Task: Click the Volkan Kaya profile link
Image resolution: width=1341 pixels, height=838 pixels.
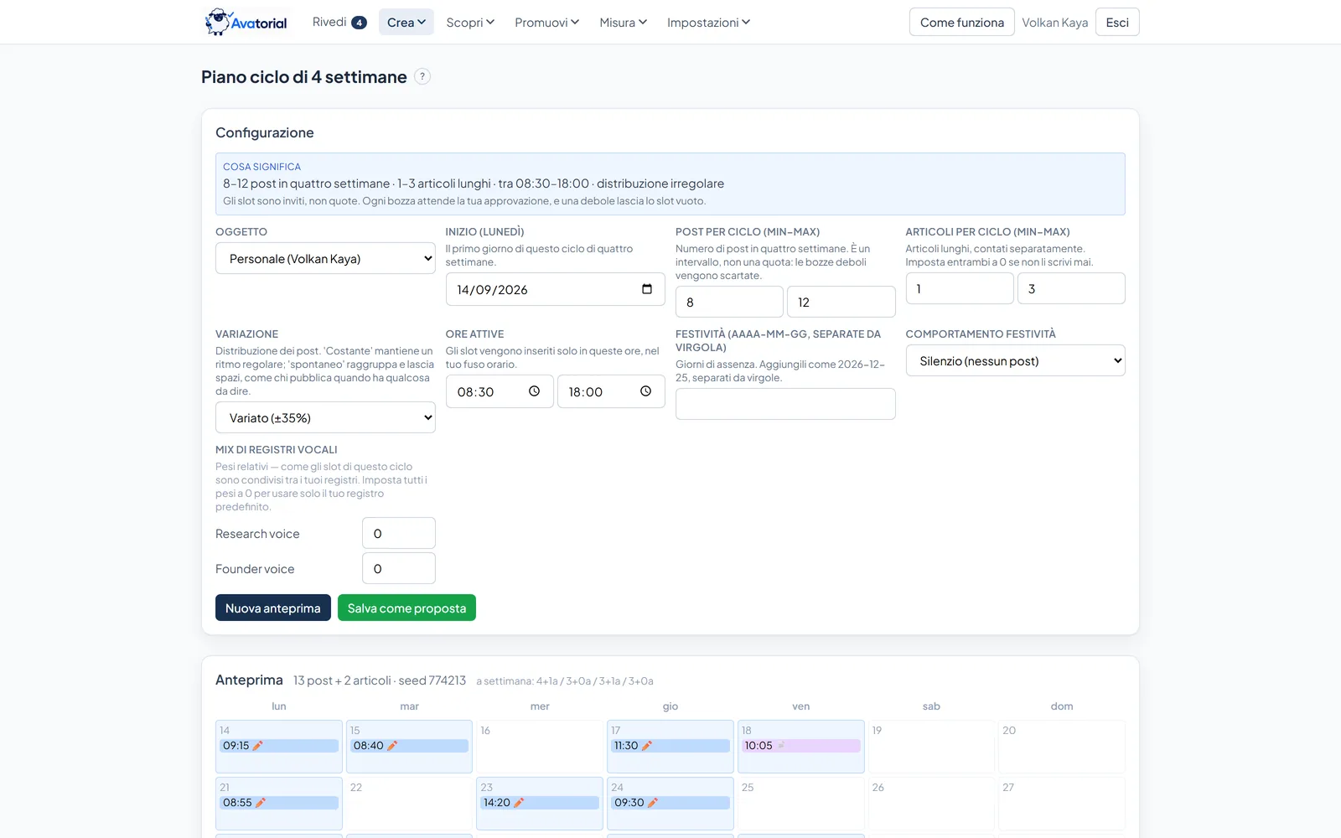Action: click(1055, 23)
